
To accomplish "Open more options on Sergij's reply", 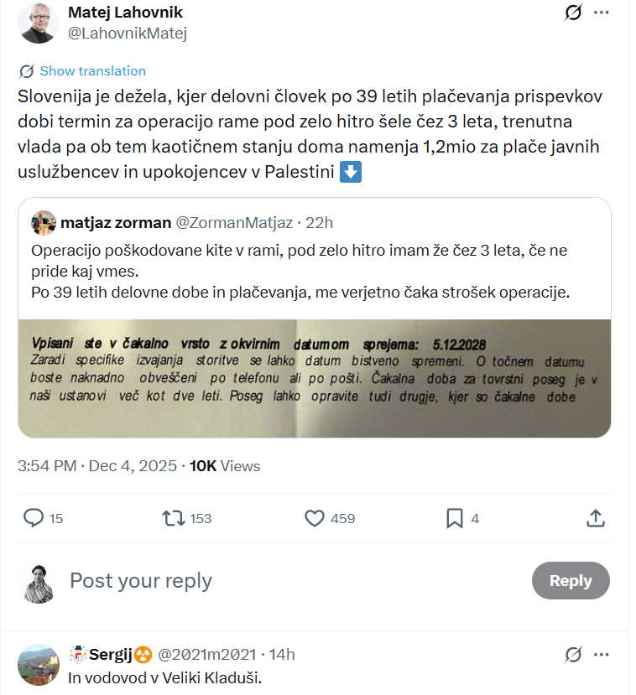I will 602,654.
